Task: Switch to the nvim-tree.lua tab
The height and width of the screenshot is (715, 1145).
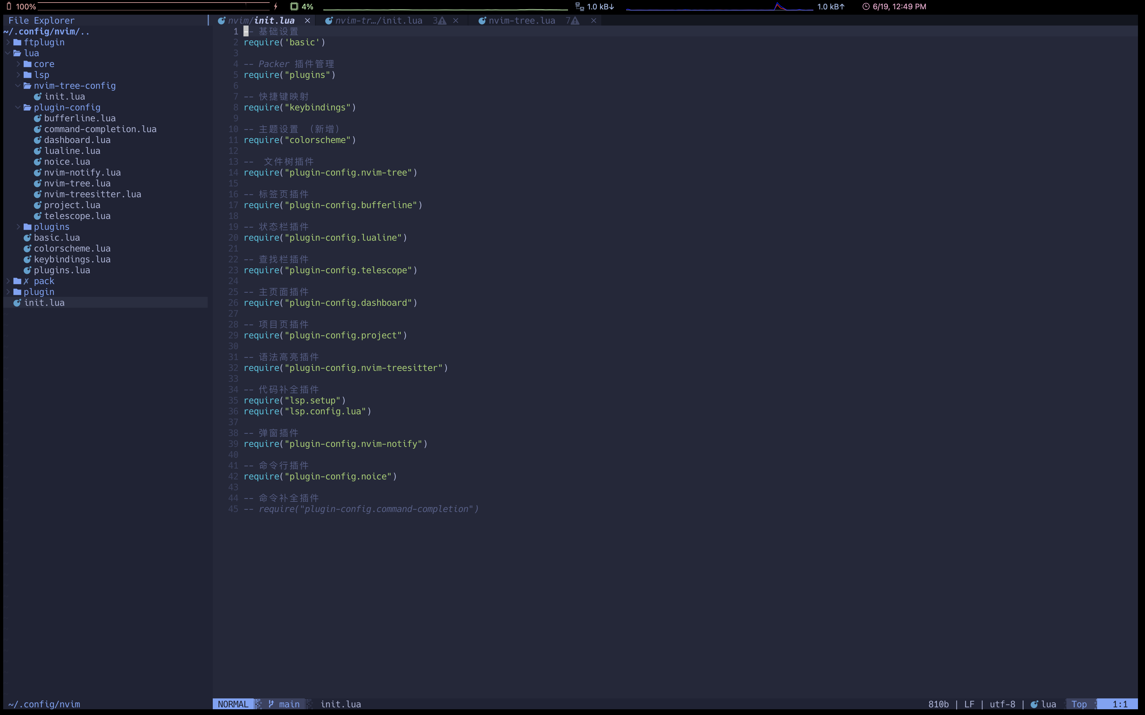Action: 522,20
